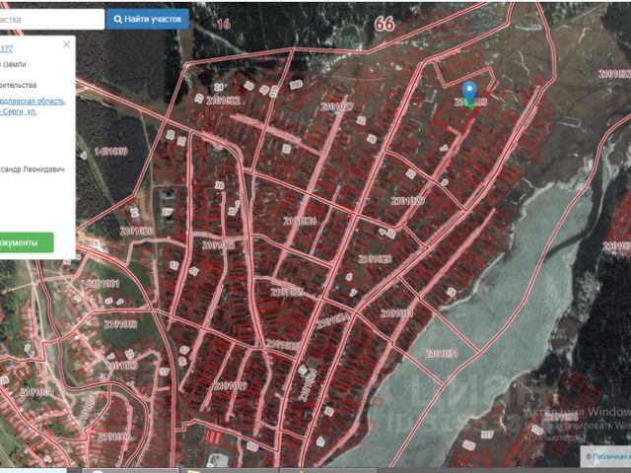
Task: Select plot number 337 label
Action: point(487,435)
